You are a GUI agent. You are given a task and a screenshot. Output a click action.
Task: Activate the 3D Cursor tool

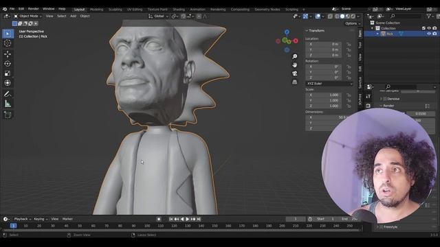click(x=8, y=43)
